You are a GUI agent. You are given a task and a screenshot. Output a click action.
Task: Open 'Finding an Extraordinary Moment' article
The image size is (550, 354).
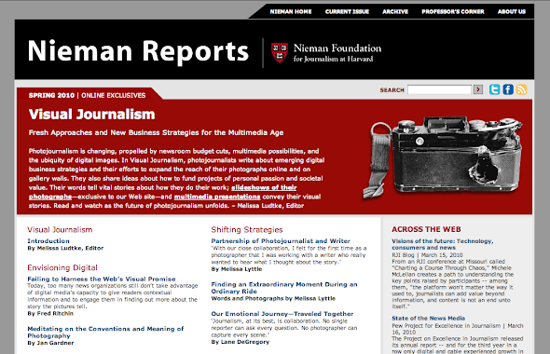coord(284,288)
